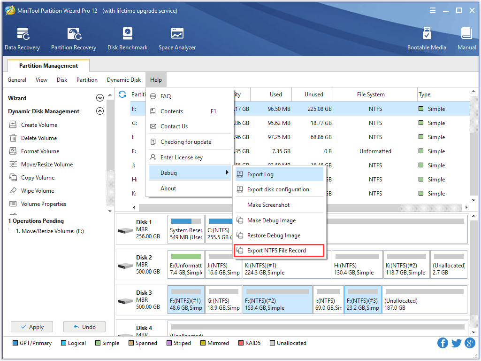481x361 pixels.
Task: Open the Dynamic Disk menu
Action: [124, 80]
